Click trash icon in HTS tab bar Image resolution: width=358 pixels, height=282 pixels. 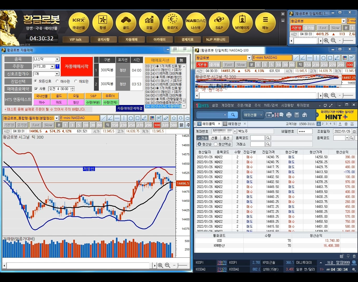pyautogui.click(x=346, y=124)
